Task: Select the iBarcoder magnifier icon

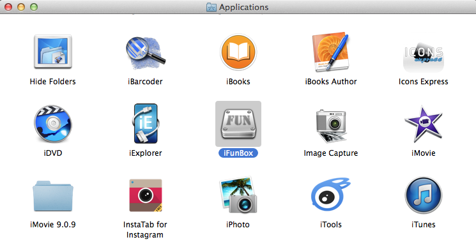Action: coord(146,53)
